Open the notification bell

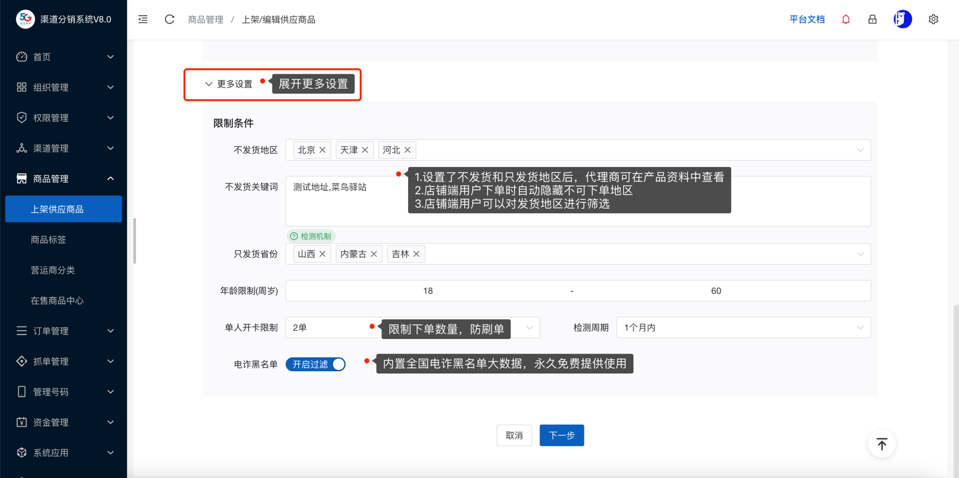click(845, 20)
